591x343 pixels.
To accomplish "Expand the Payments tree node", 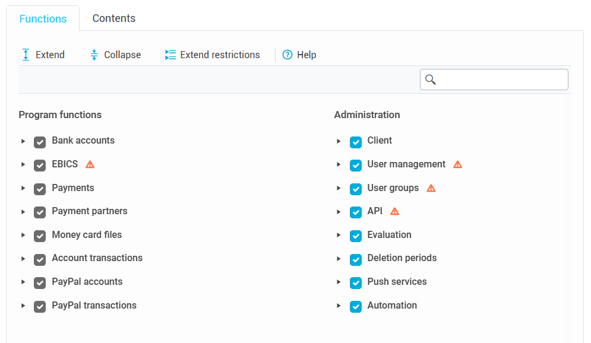I will pyautogui.click(x=23, y=188).
